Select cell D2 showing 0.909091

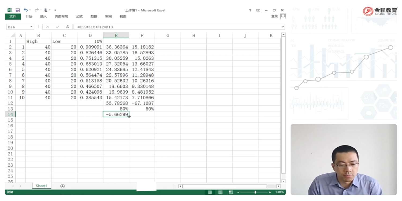[90, 47]
